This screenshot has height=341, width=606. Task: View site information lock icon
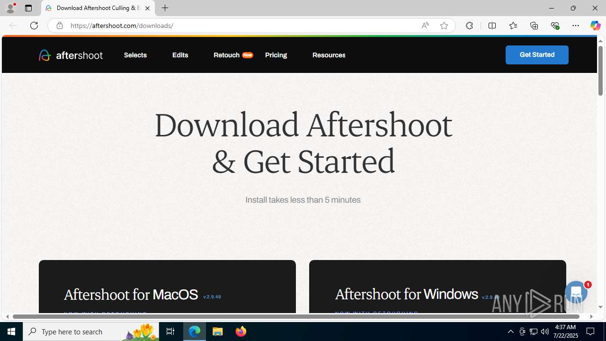[x=59, y=26]
